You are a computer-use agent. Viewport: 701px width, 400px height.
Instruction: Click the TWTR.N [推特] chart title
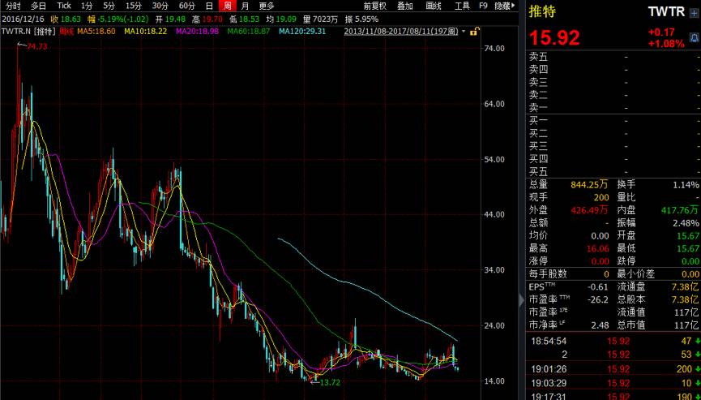(28, 32)
